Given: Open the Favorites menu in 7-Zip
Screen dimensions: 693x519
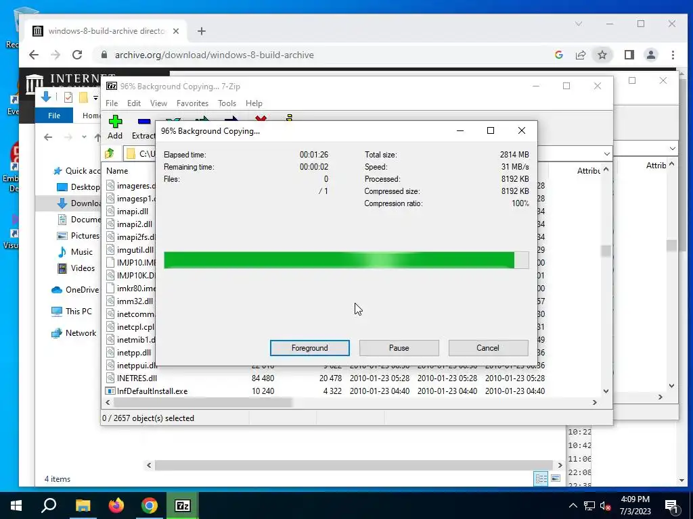Looking at the screenshot, I should click(192, 103).
